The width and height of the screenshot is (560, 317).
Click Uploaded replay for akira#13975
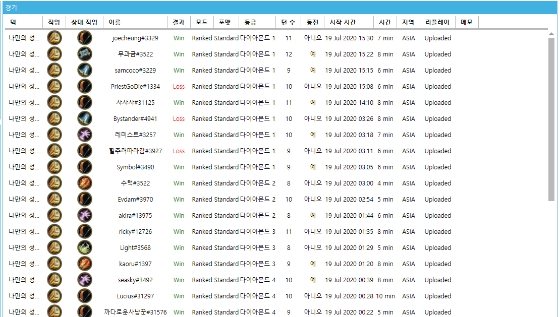click(x=437, y=215)
